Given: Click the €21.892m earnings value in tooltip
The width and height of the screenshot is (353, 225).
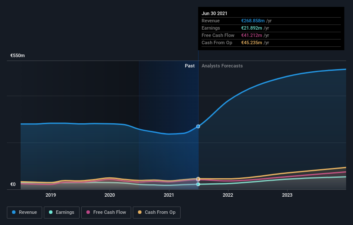Looking at the screenshot, I should pos(252,28).
